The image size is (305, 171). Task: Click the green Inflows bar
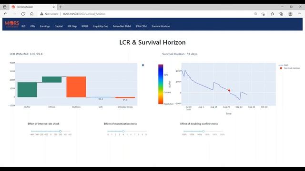click(52, 79)
